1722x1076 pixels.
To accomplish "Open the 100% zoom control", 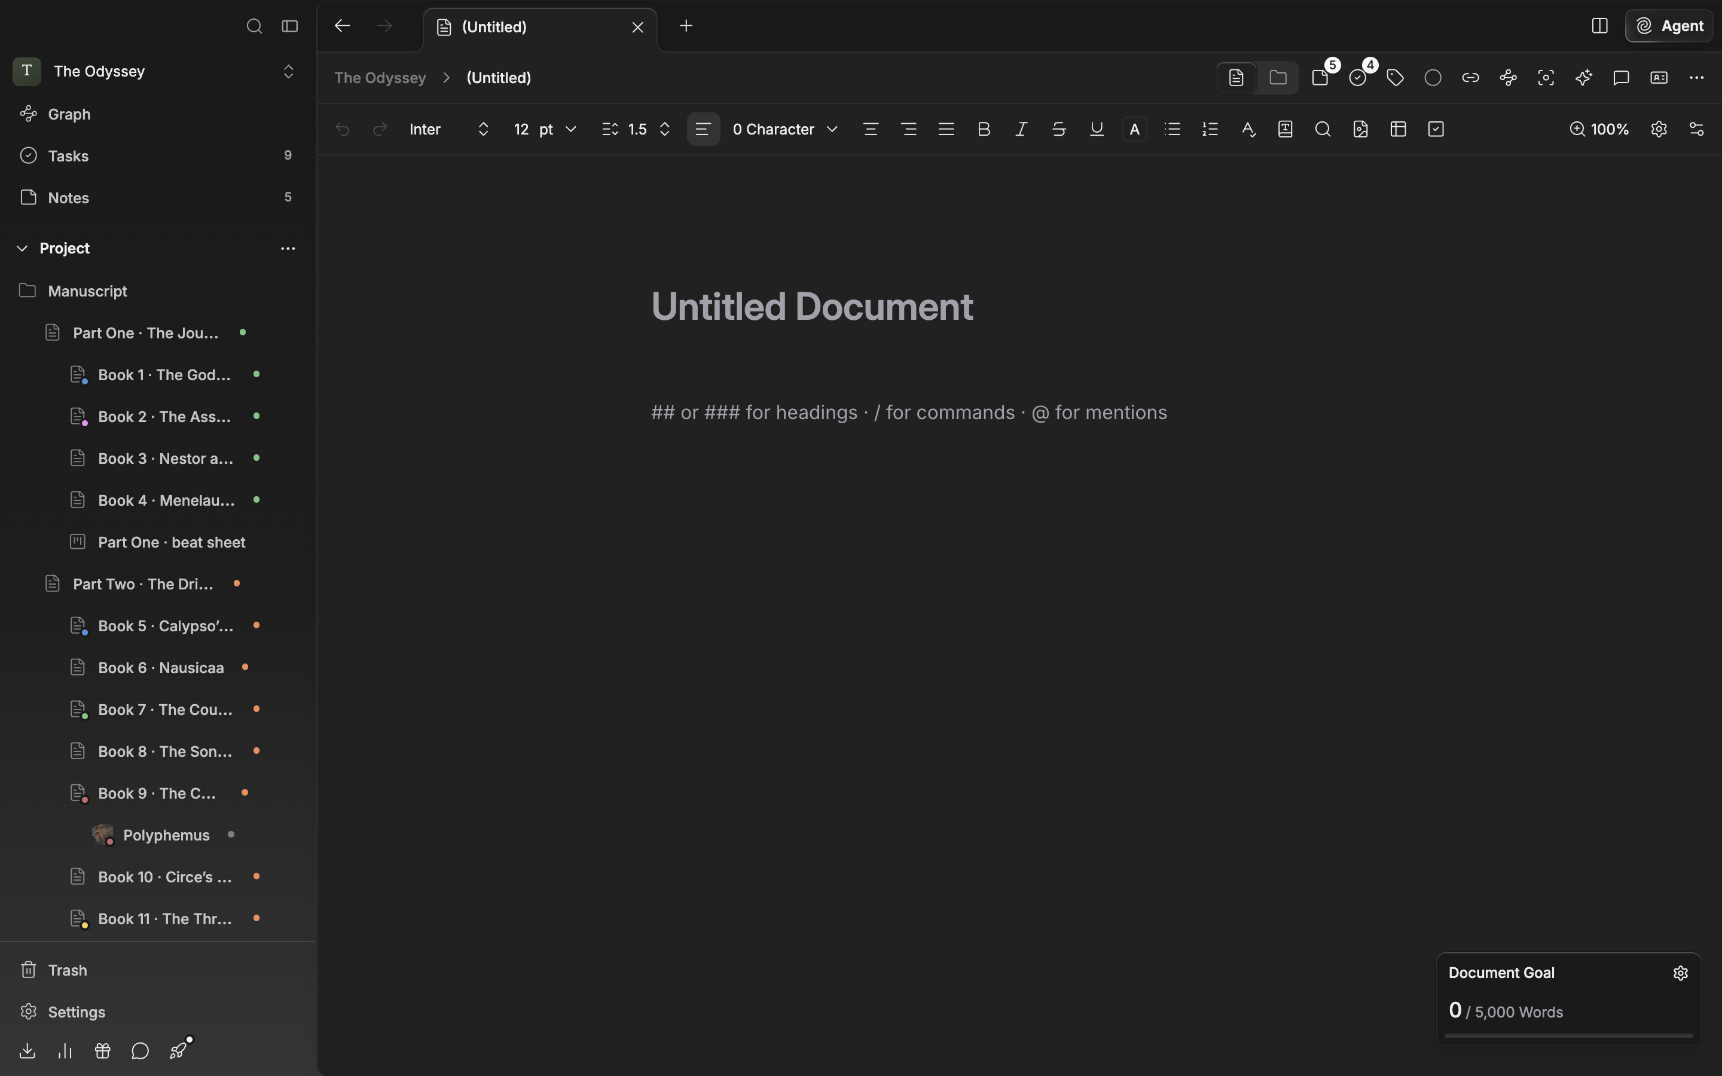I will click(x=1599, y=130).
